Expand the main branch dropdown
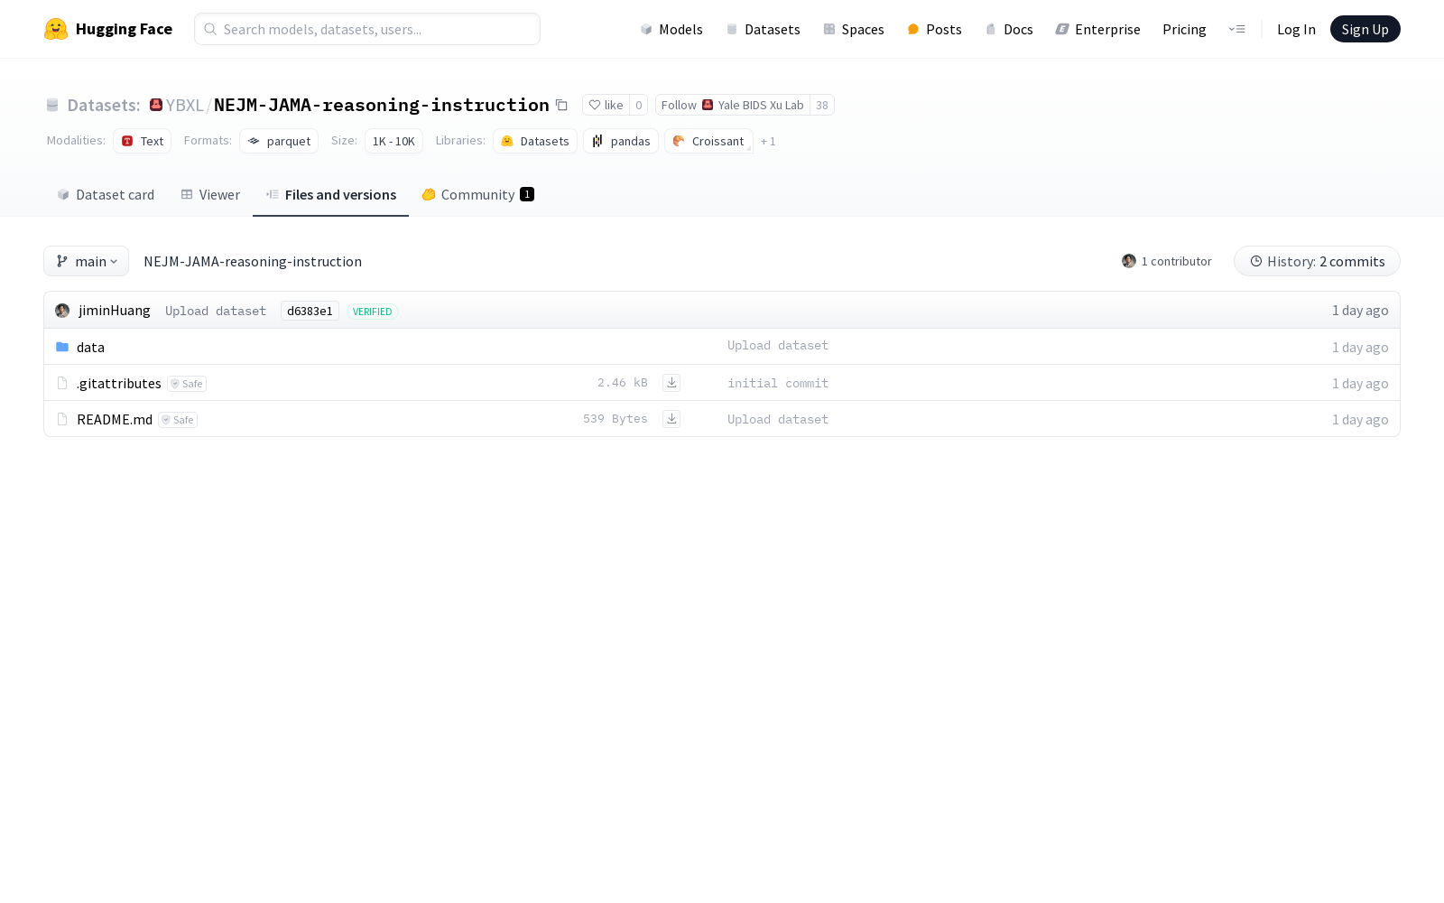Image resolution: width=1444 pixels, height=903 pixels. (x=87, y=262)
